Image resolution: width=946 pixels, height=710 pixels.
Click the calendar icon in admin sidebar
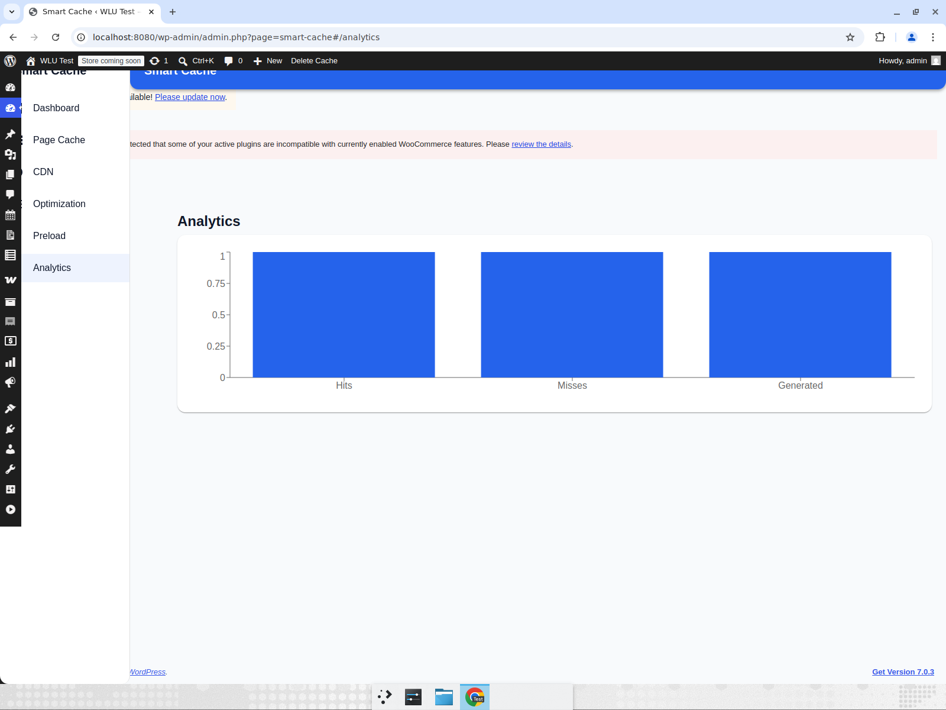pyautogui.click(x=10, y=215)
